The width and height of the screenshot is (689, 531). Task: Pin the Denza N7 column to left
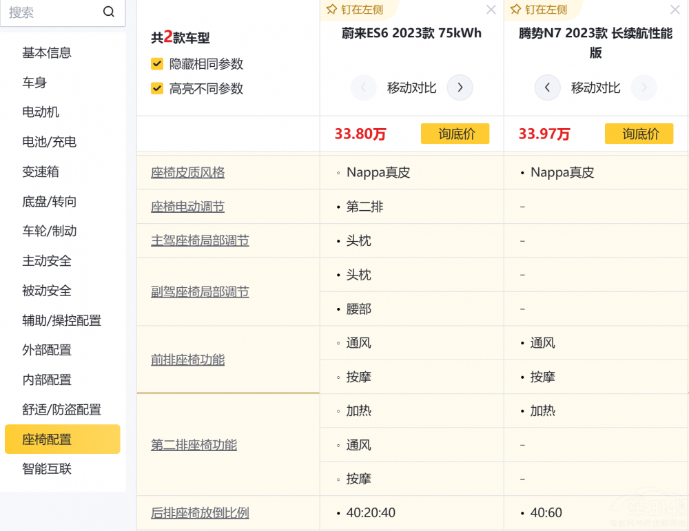[538, 10]
